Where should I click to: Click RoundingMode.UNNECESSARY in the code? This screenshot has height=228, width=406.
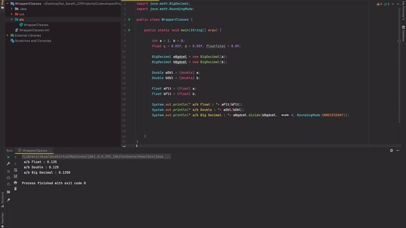tap(320, 115)
